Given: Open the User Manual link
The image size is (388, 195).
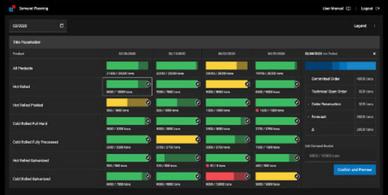Looking at the screenshot, I should pos(333,9).
